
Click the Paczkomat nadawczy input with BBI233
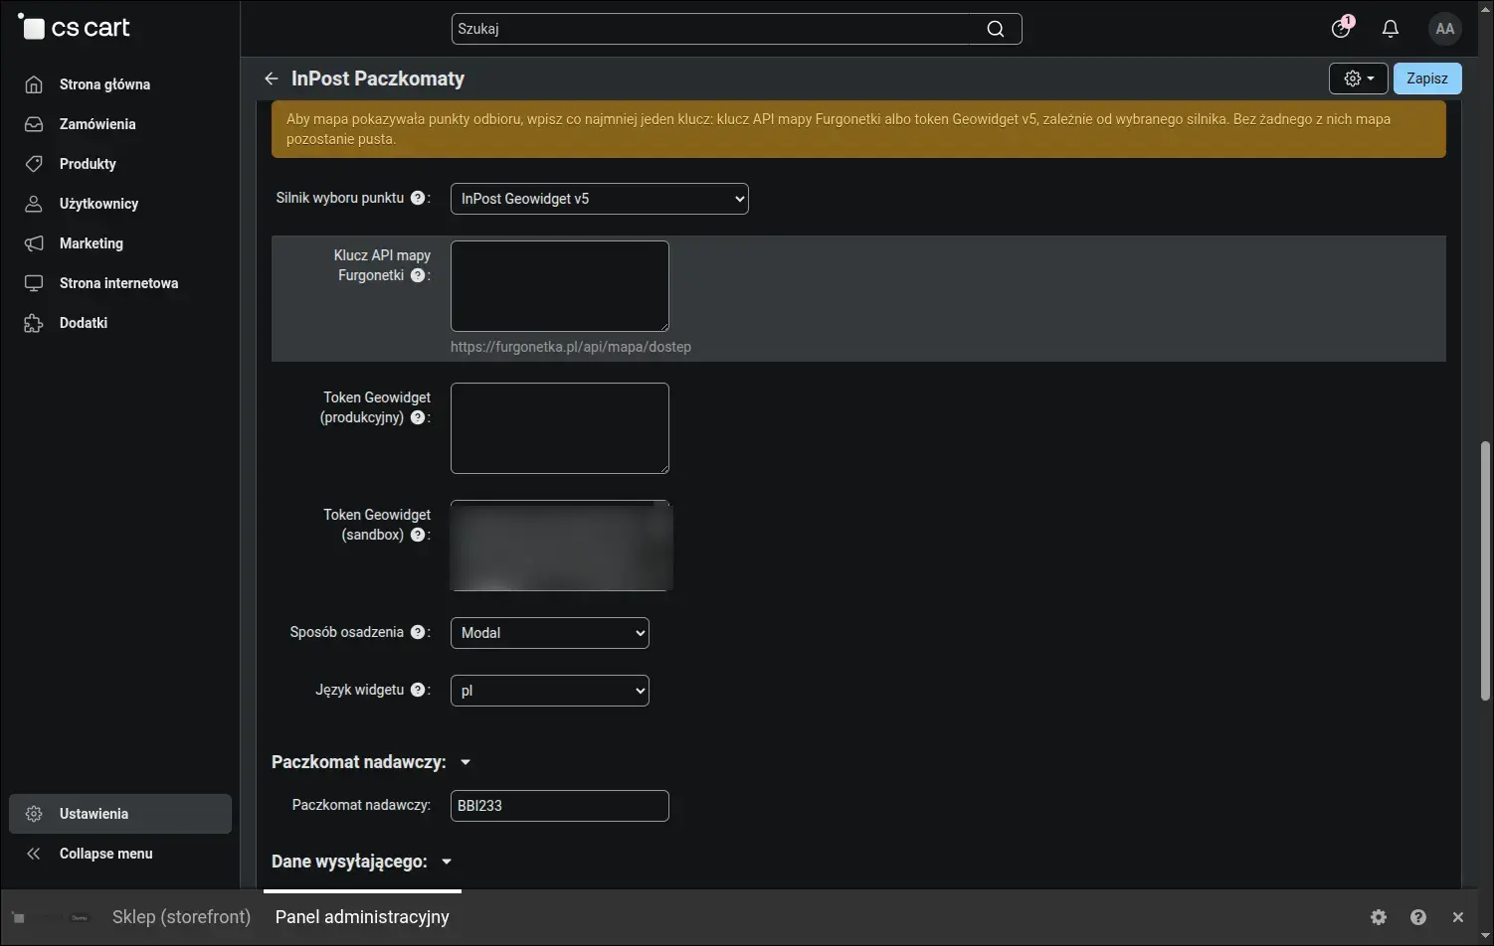pyautogui.click(x=560, y=806)
